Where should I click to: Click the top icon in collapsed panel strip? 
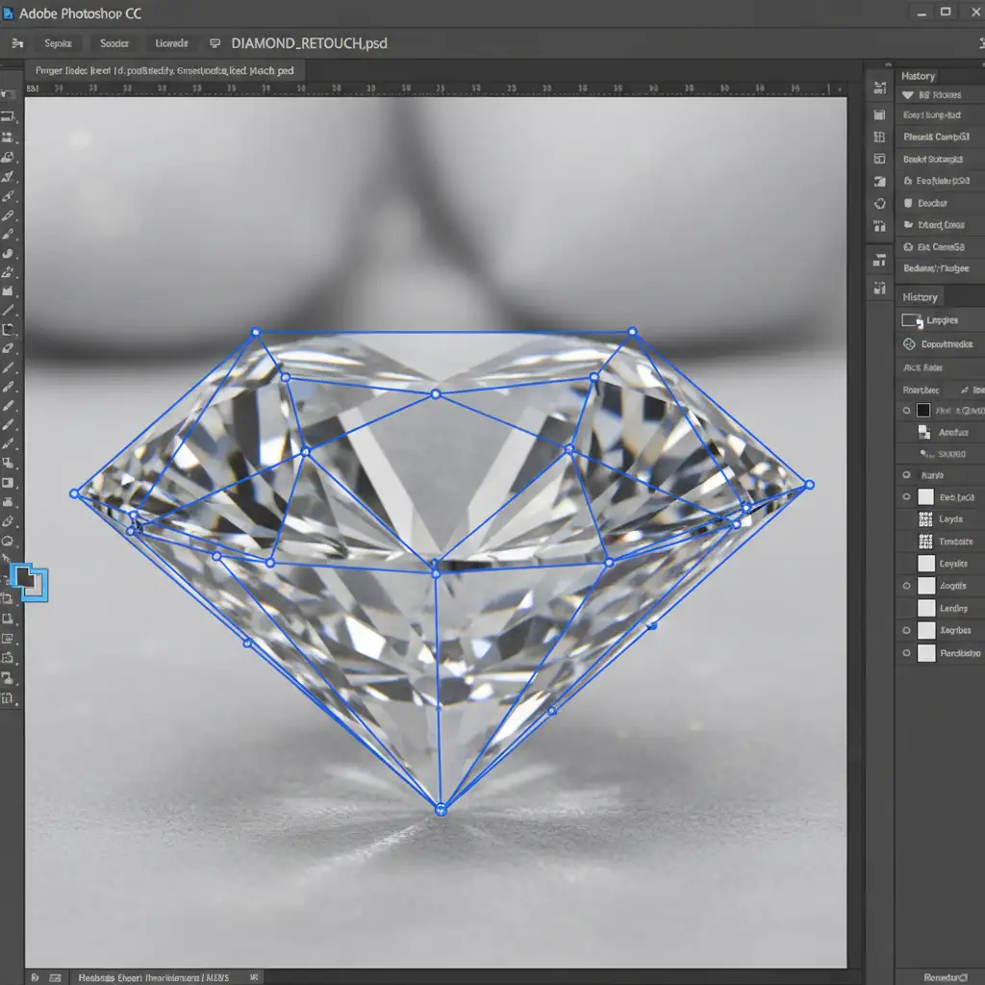(878, 88)
